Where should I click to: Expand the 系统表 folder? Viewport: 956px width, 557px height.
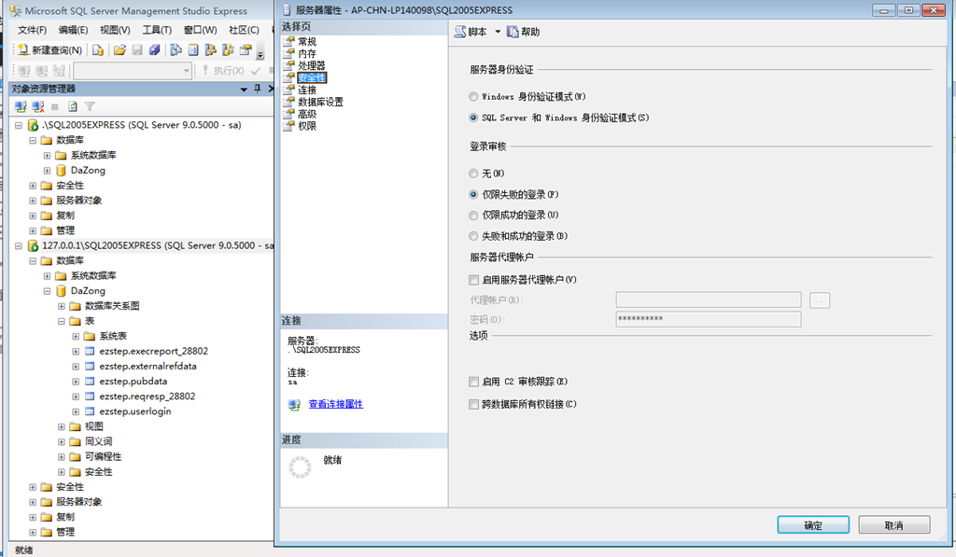(76, 337)
